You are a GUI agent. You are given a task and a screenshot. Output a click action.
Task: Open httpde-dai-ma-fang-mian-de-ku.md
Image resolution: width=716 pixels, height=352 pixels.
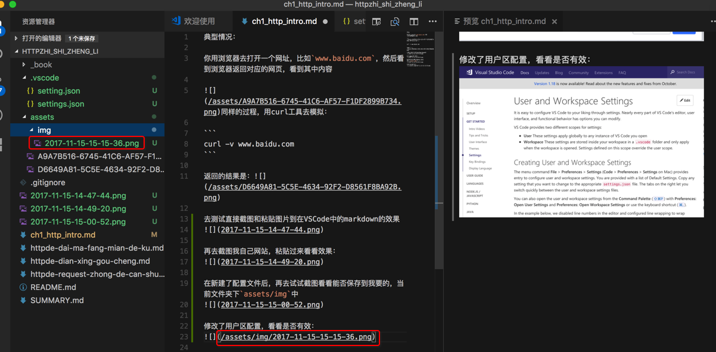[97, 248]
